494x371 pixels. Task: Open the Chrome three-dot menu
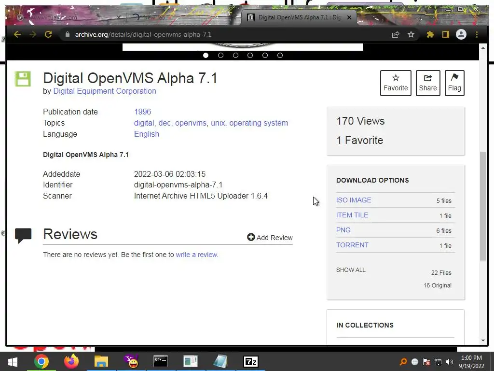coord(477,34)
